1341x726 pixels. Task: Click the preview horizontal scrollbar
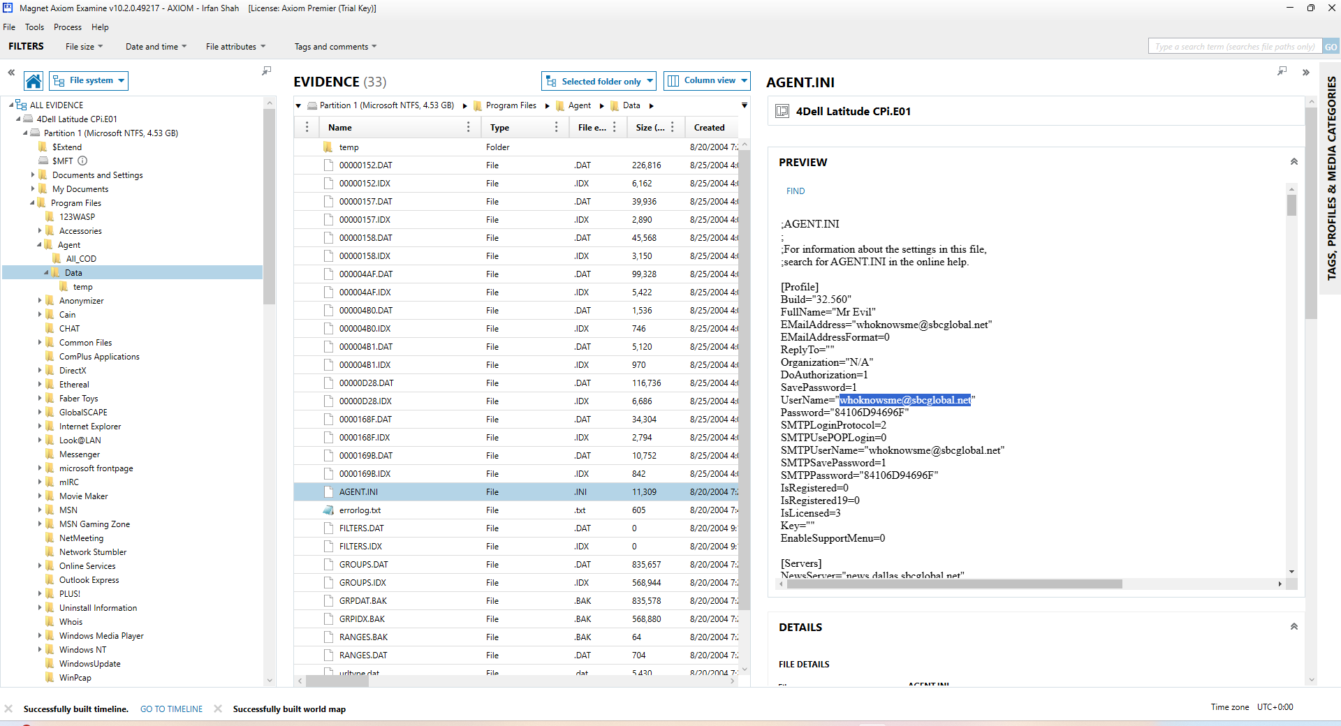pos(954,584)
